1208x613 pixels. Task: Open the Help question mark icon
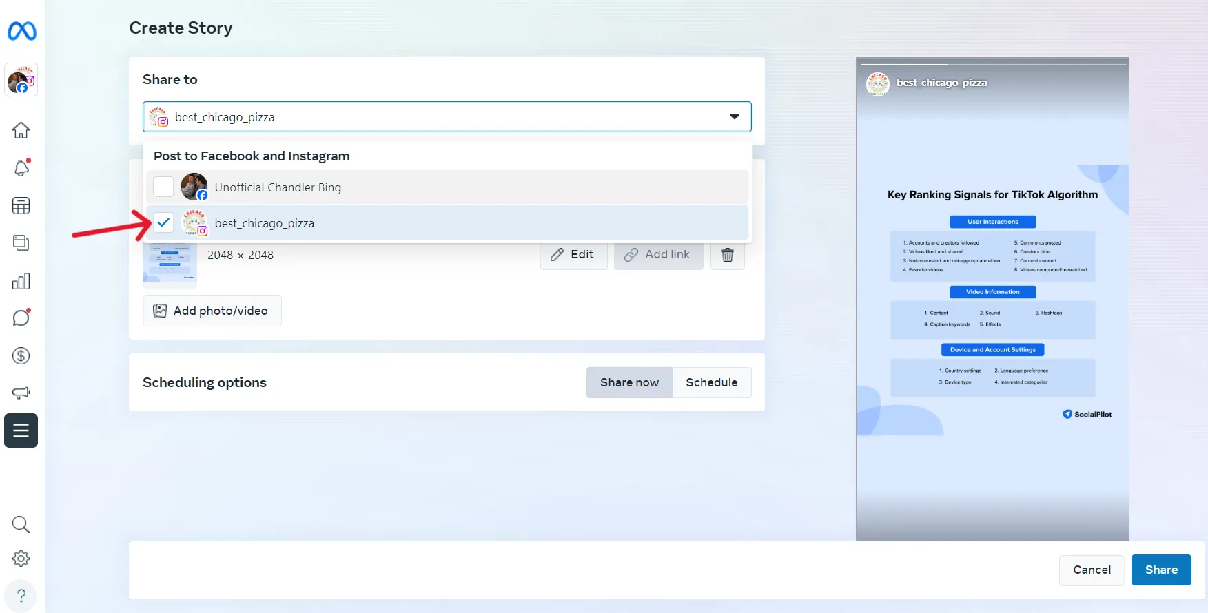[21, 595]
